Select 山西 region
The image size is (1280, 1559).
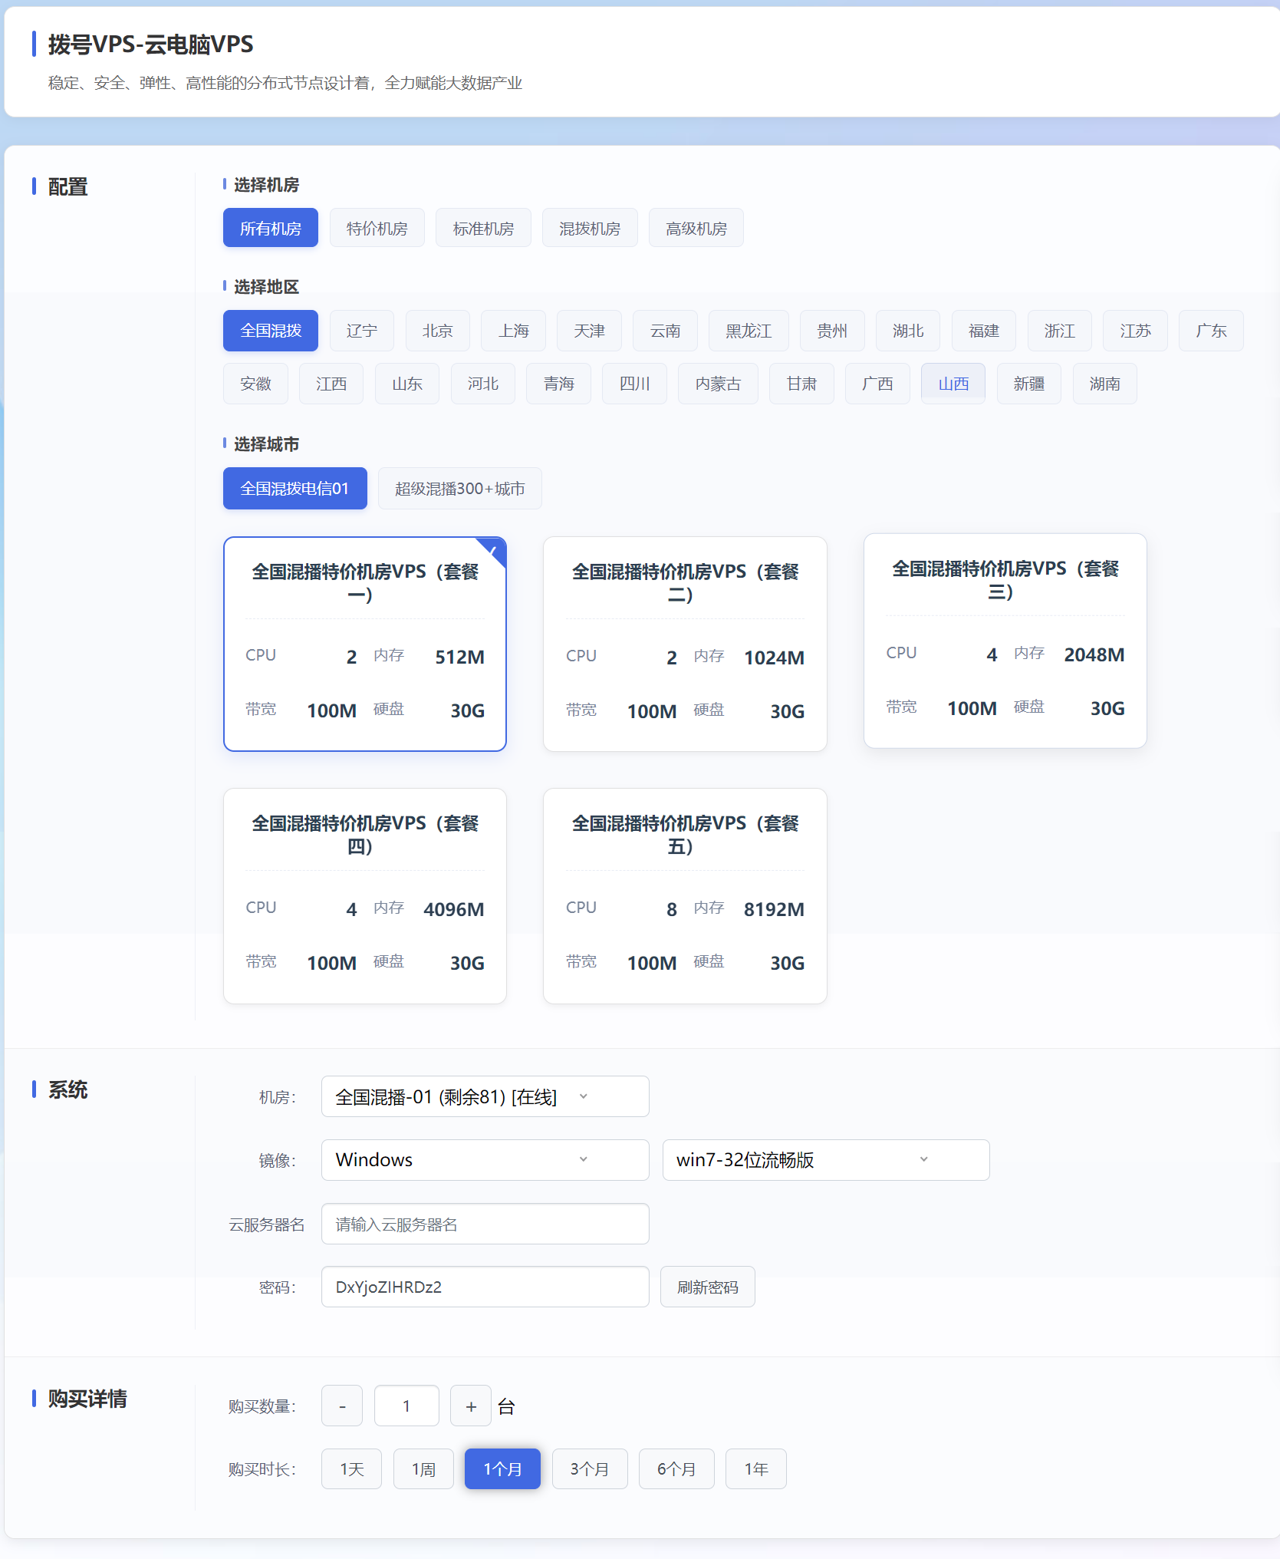tap(953, 384)
